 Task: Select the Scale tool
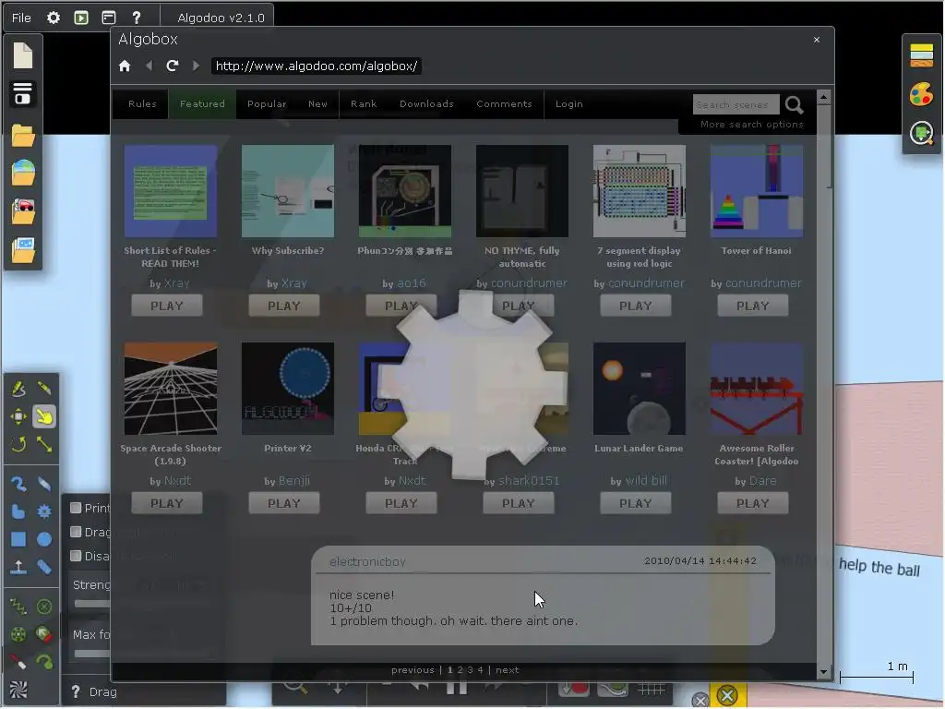(x=44, y=445)
